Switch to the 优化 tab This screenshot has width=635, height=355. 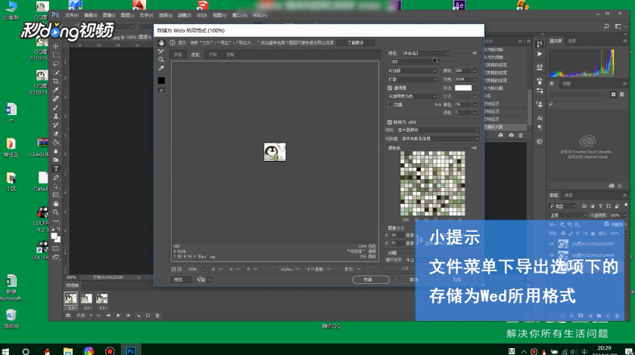coord(195,54)
